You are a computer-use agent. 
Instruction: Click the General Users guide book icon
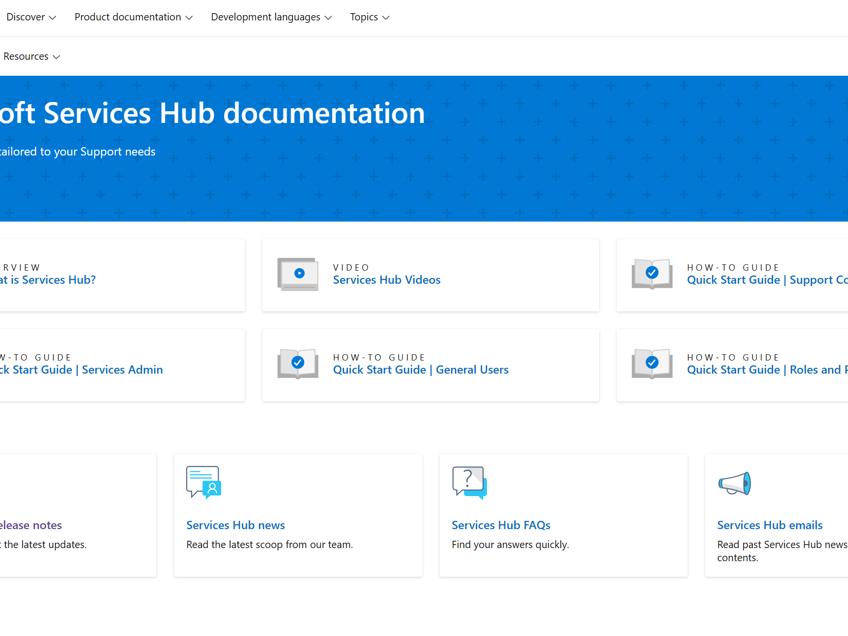pos(298,364)
